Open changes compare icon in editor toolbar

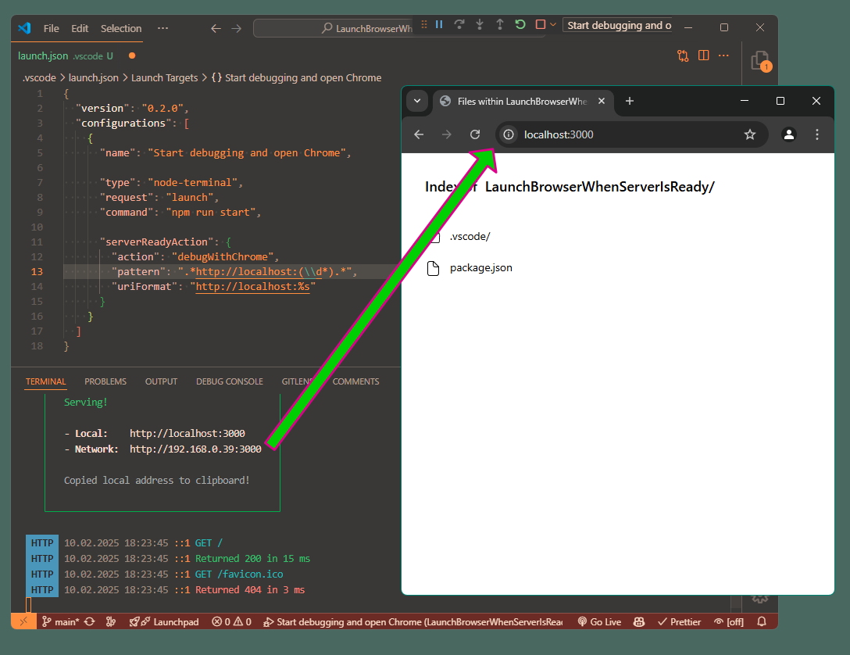pos(683,55)
